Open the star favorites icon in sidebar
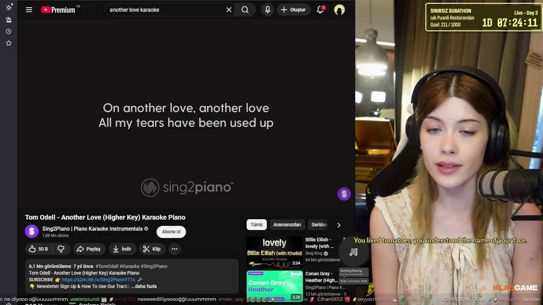Viewport: 543px width, 305px height. tap(8, 43)
